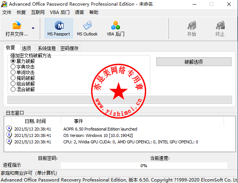Image resolution: width=238 pixels, height=183 pixels.
Task: Select the MS Passport toolbar icon
Action: (59, 25)
